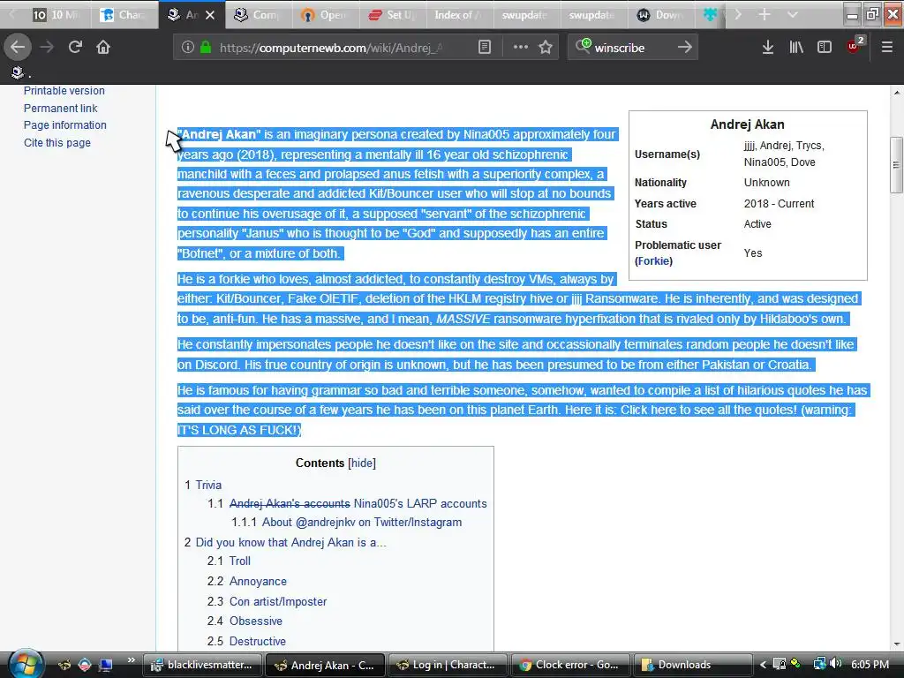Launch the round red-and-blue quick launch icon
This screenshot has height=678, width=904.
[x=85, y=665]
